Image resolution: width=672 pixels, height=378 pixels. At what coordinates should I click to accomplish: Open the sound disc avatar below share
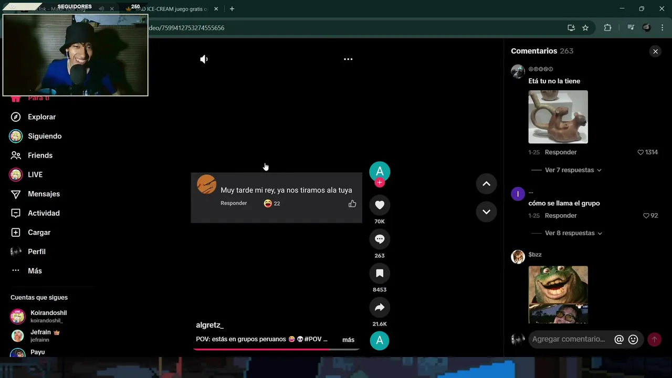pyautogui.click(x=380, y=341)
